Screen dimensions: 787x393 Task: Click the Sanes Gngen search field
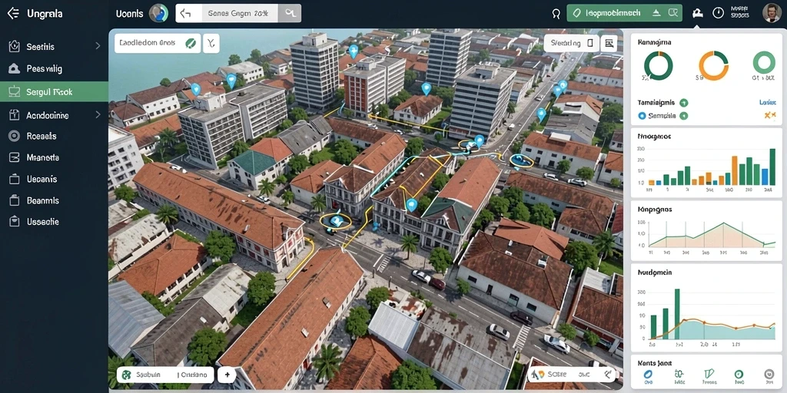point(238,14)
